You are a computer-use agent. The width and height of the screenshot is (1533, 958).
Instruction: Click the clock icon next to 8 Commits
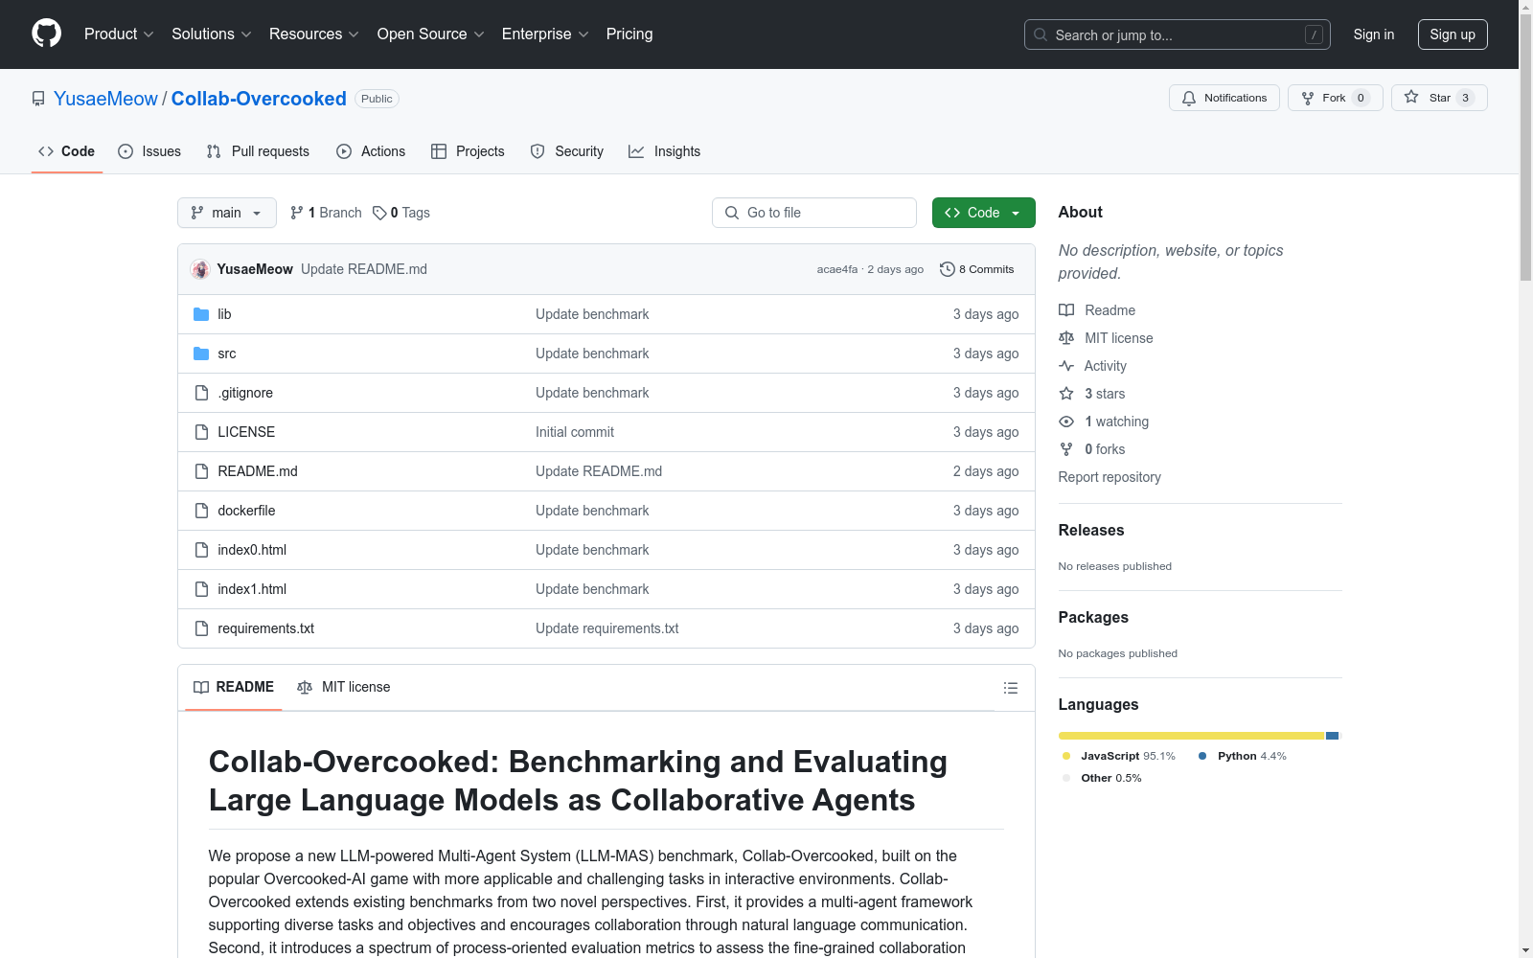click(x=948, y=269)
